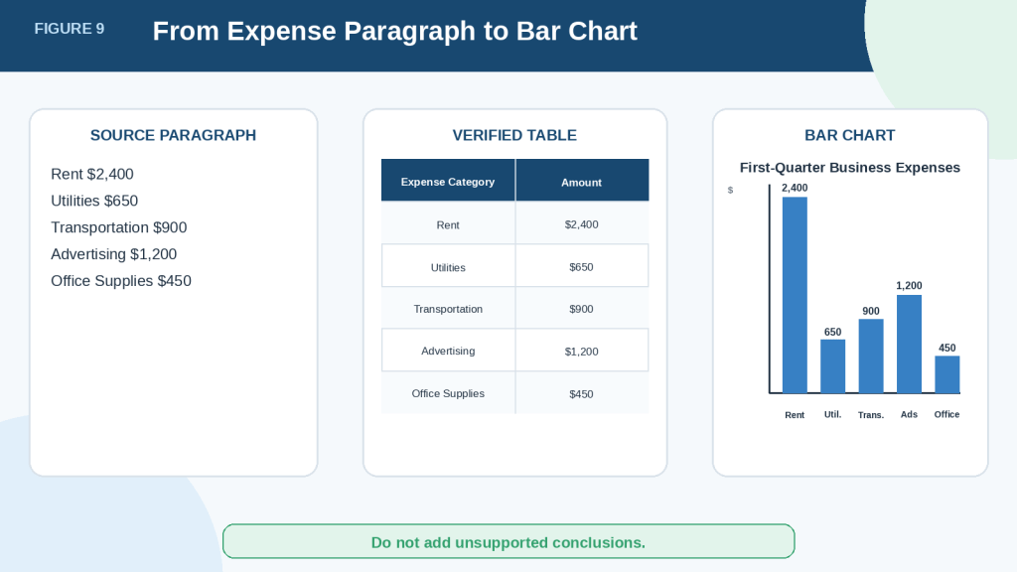Select the Advertising $1,200 text line
The height and width of the screenshot is (572, 1017).
113,254
